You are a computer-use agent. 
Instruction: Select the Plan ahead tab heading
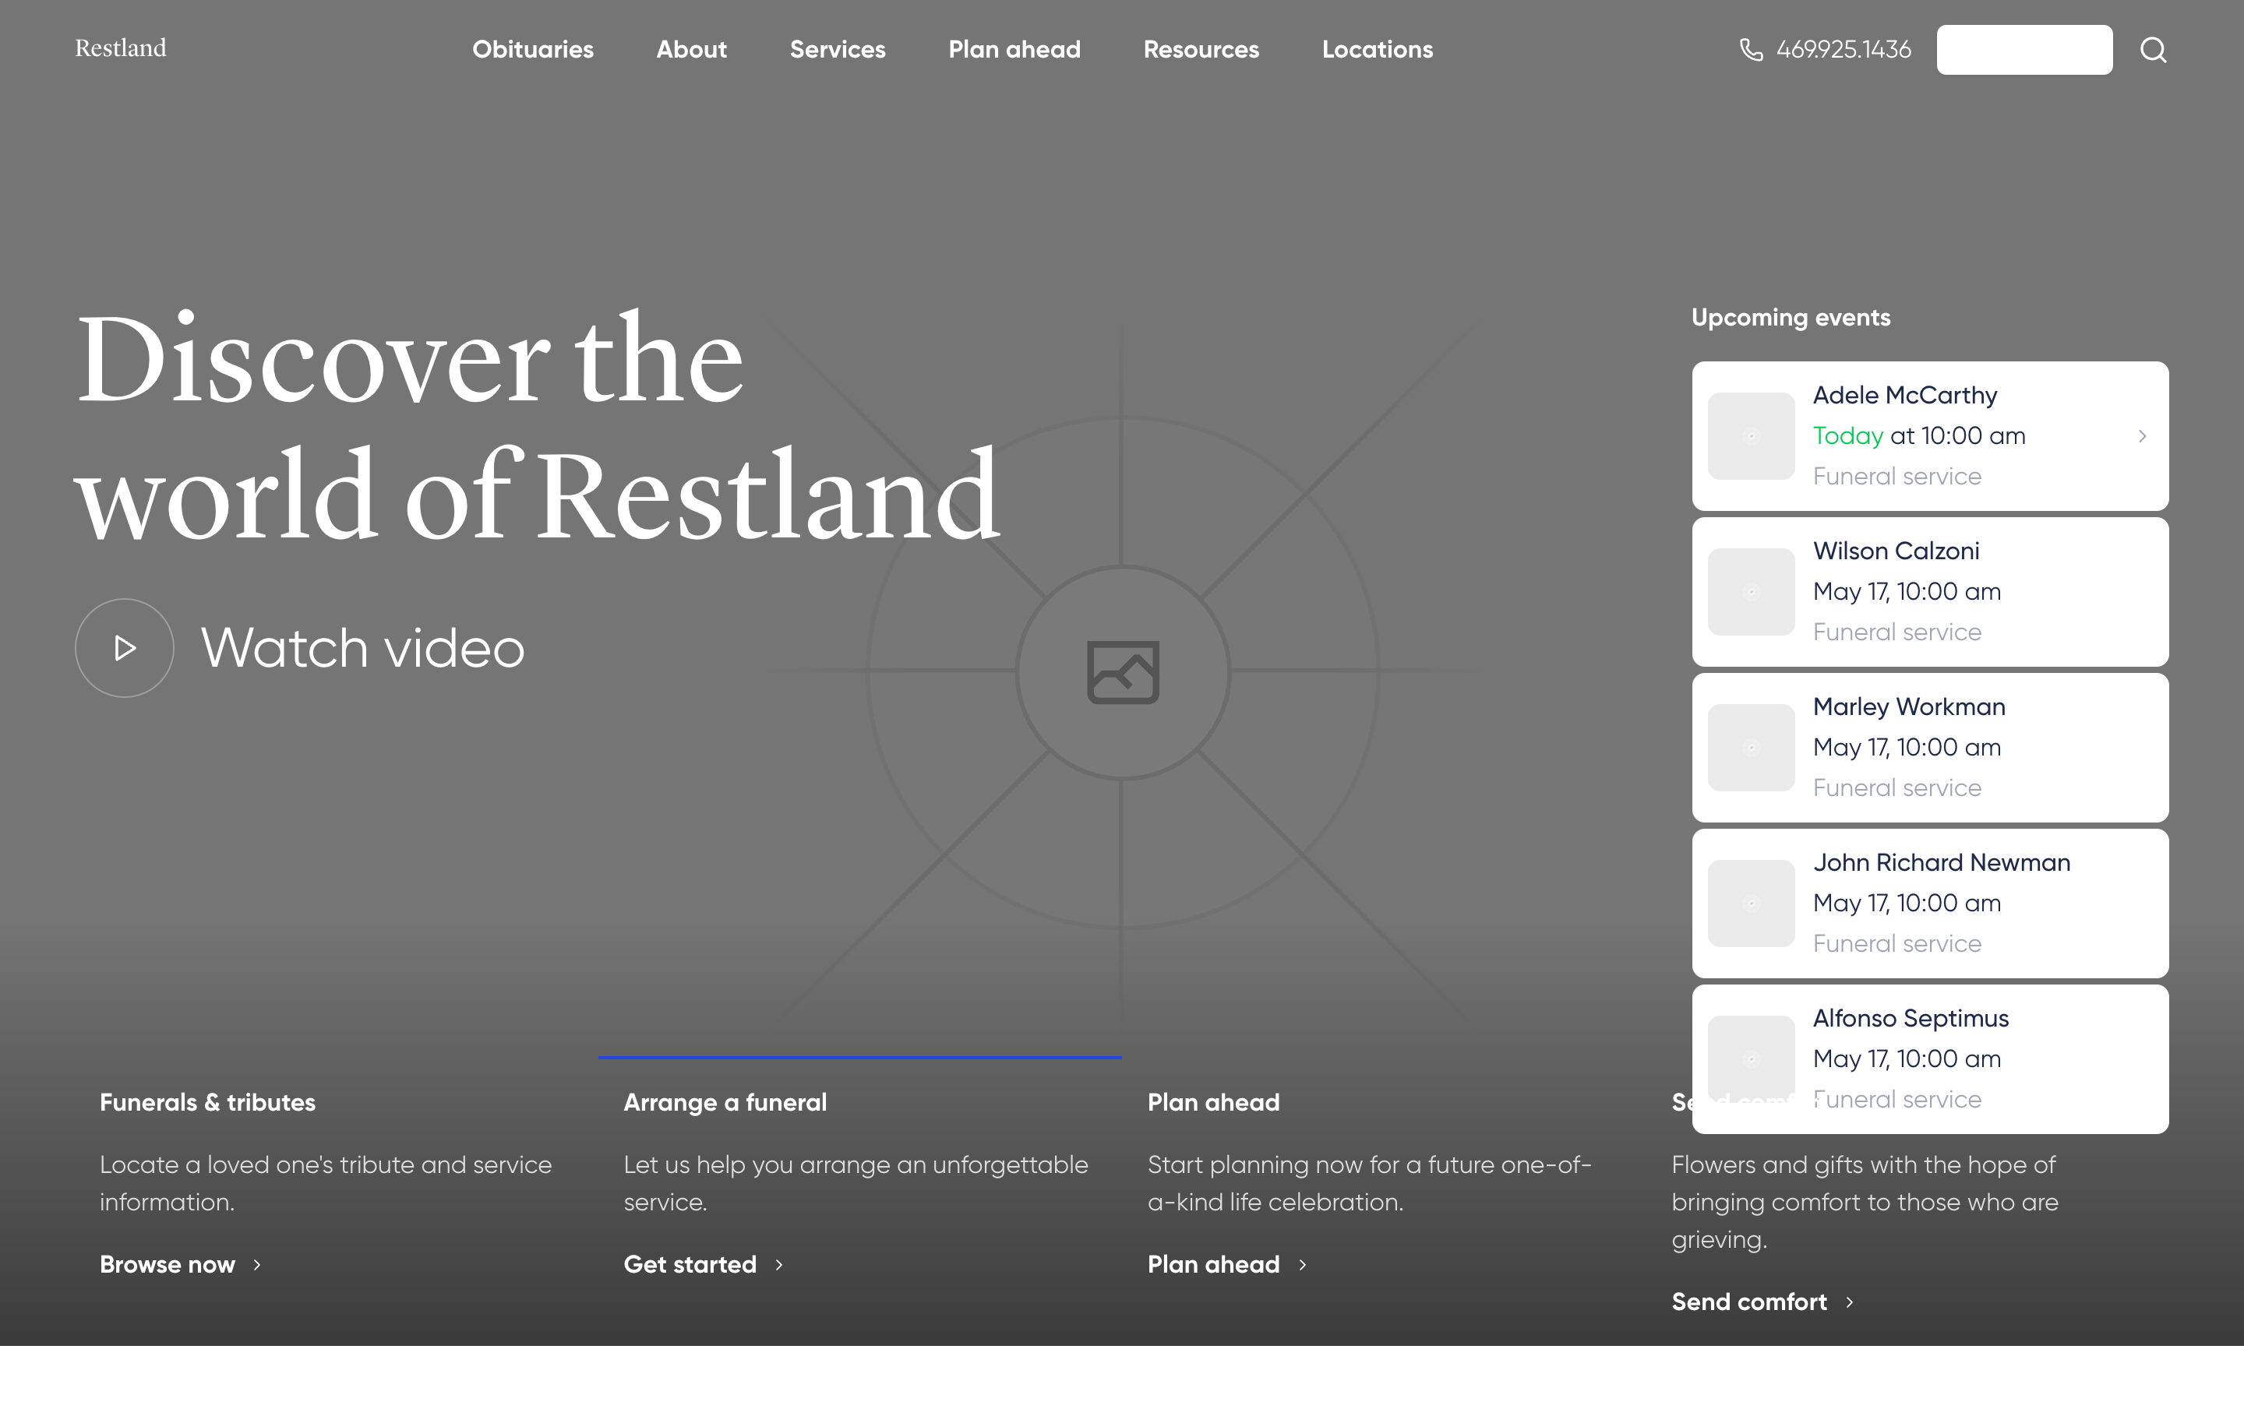[1214, 1102]
